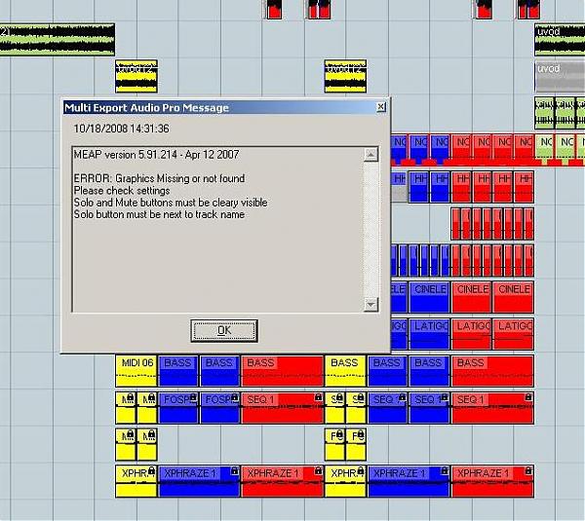Click the line 'MEAP version 5.91.214 - Apr 12 2007'
585x521 pixels.
[156, 155]
